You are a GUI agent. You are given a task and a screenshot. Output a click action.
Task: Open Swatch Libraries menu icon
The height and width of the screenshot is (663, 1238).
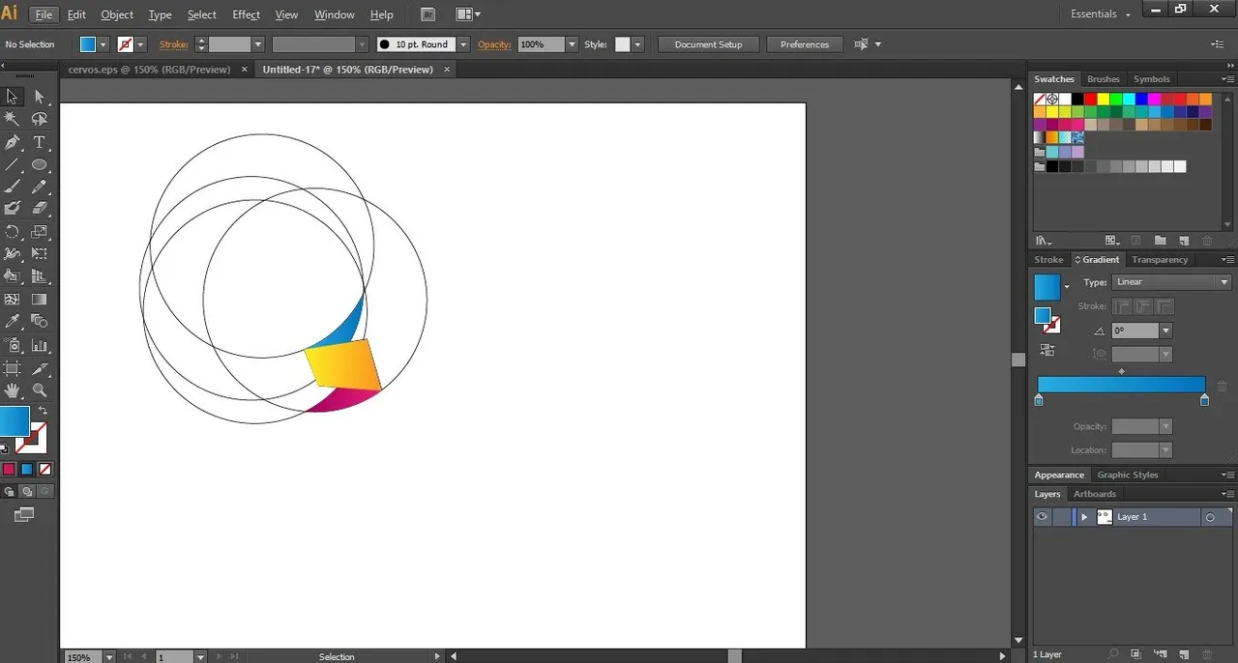click(x=1043, y=241)
